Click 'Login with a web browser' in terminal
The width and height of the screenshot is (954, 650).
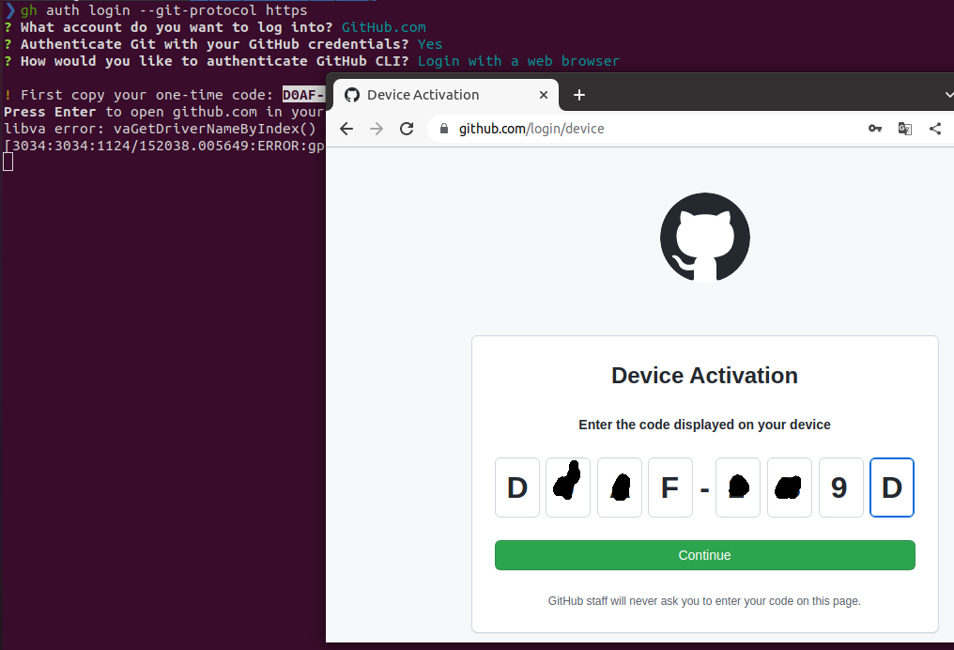(x=518, y=61)
